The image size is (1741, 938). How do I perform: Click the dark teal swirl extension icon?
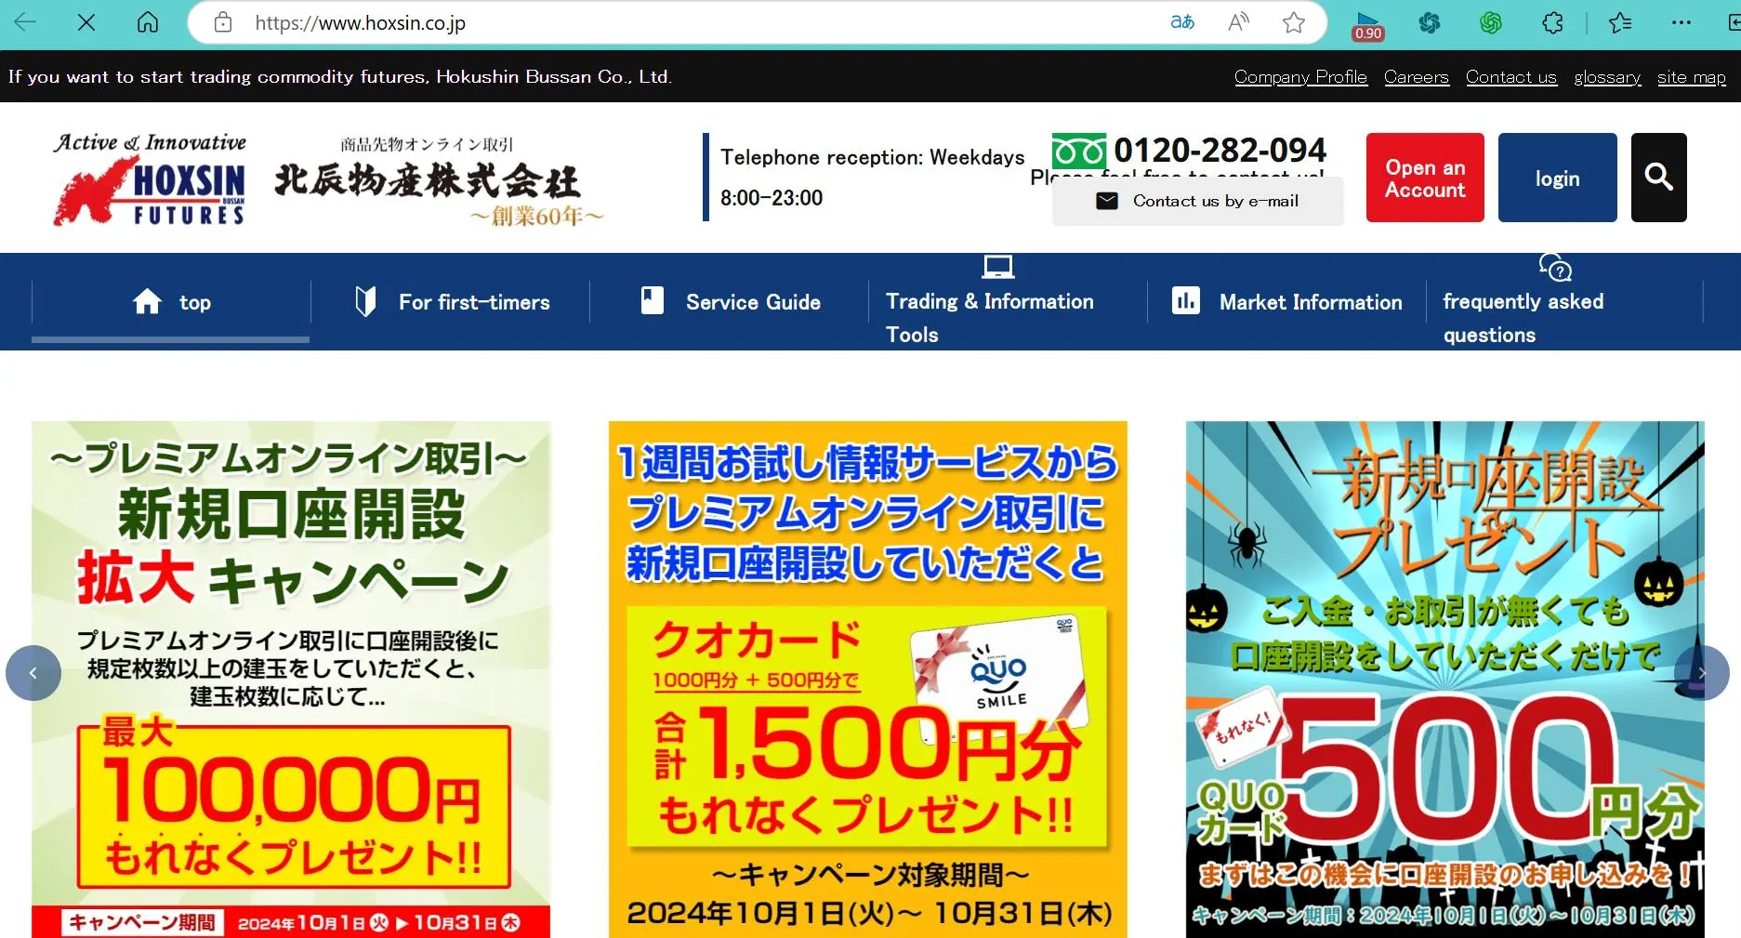coord(1430,22)
